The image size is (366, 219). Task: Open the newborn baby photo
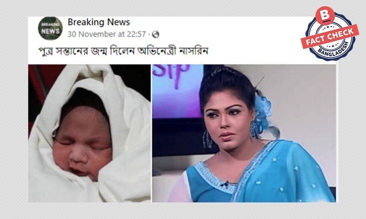point(89,133)
